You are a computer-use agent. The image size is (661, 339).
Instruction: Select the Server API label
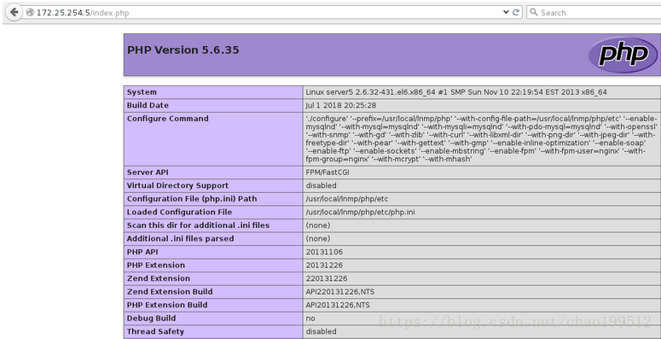[x=148, y=172]
